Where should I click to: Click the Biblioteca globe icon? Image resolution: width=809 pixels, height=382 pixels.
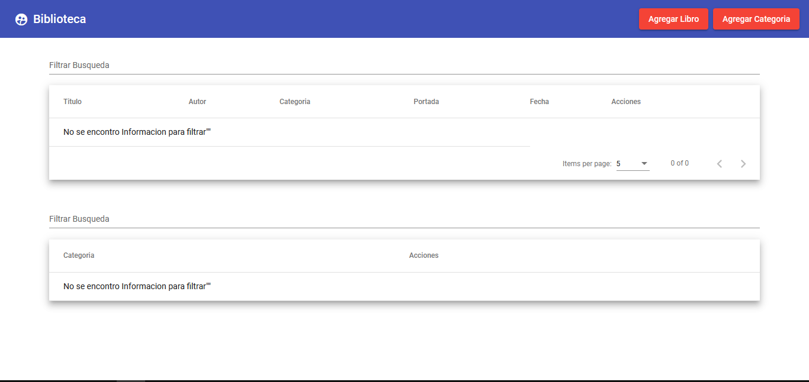pyautogui.click(x=21, y=18)
